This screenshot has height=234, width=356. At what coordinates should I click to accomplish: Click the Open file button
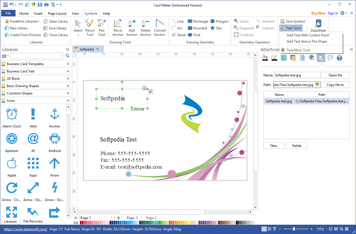pyautogui.click(x=335, y=75)
